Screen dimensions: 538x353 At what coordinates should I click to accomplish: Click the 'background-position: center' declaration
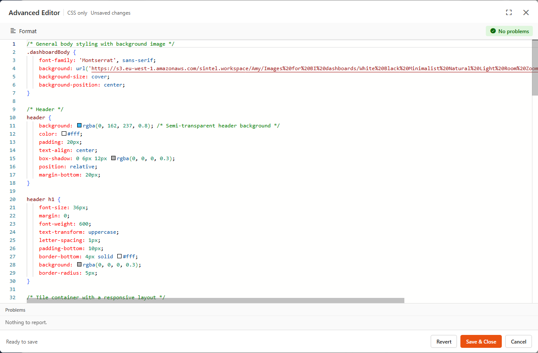coord(82,85)
